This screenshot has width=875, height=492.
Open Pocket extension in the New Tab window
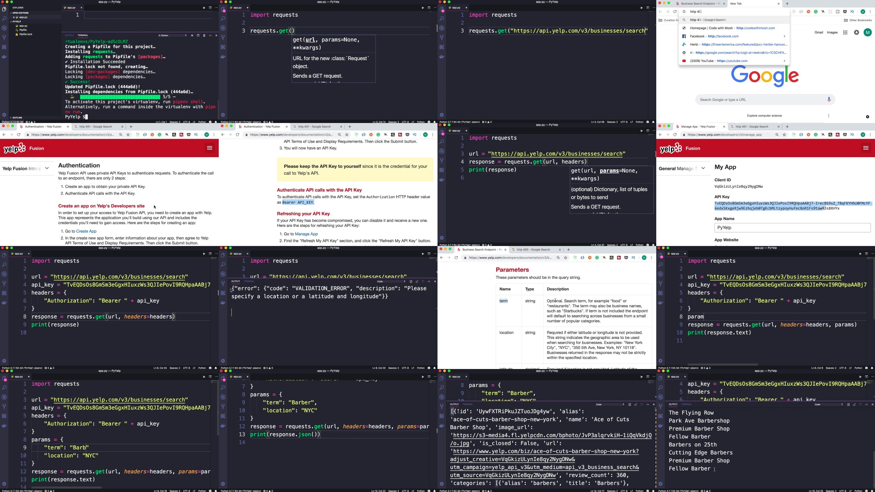pos(845,12)
